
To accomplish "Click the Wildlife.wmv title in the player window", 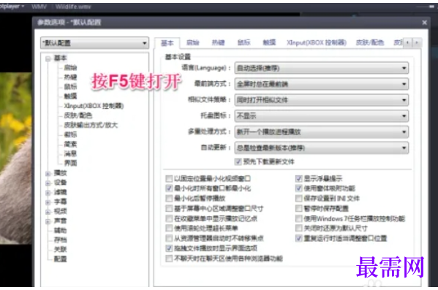I will 73,7.
